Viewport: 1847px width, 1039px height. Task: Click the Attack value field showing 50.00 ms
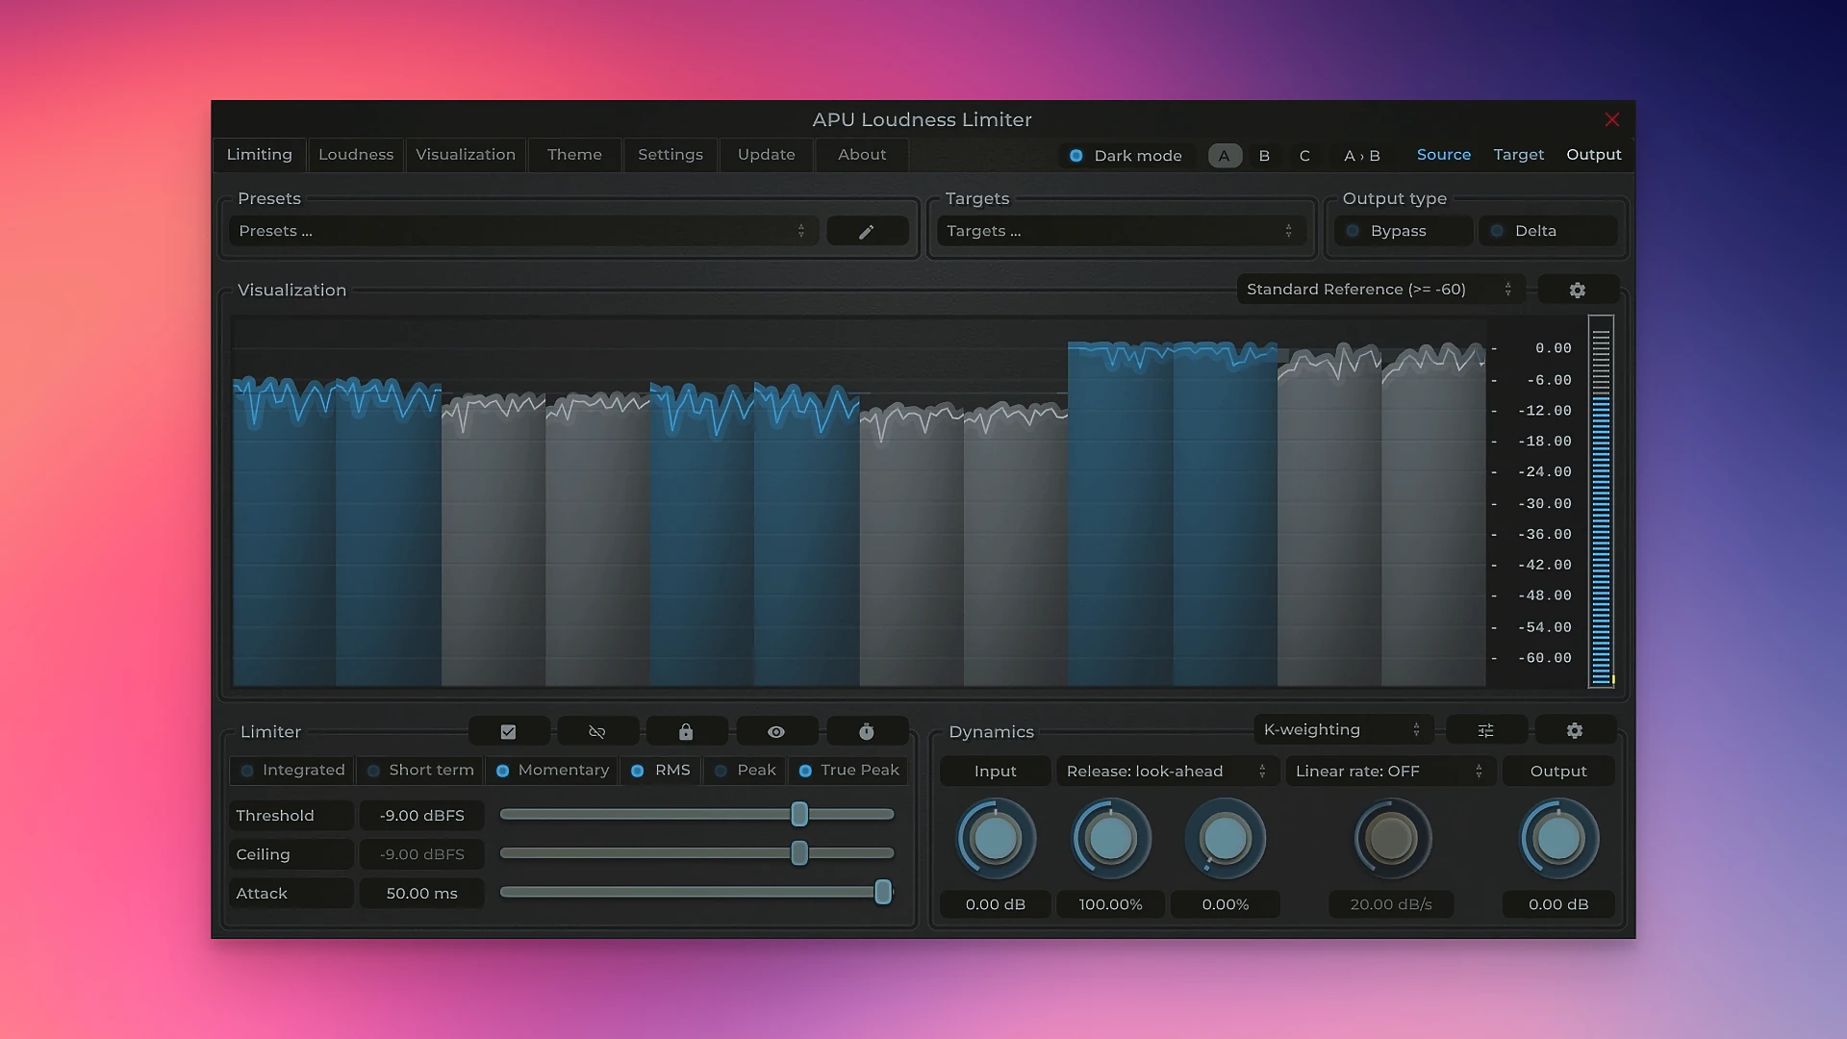click(x=420, y=893)
